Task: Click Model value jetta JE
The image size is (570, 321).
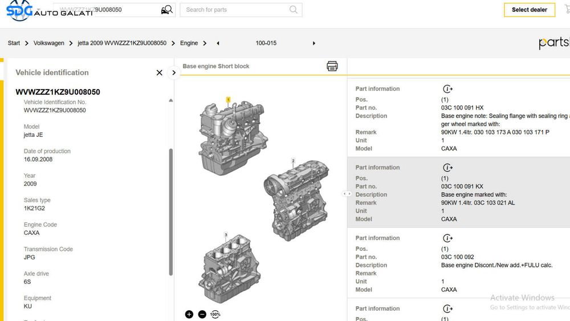Action: pos(33,135)
